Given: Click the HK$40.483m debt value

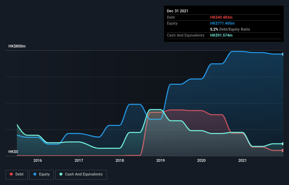Looking at the screenshot, I should click(221, 17).
